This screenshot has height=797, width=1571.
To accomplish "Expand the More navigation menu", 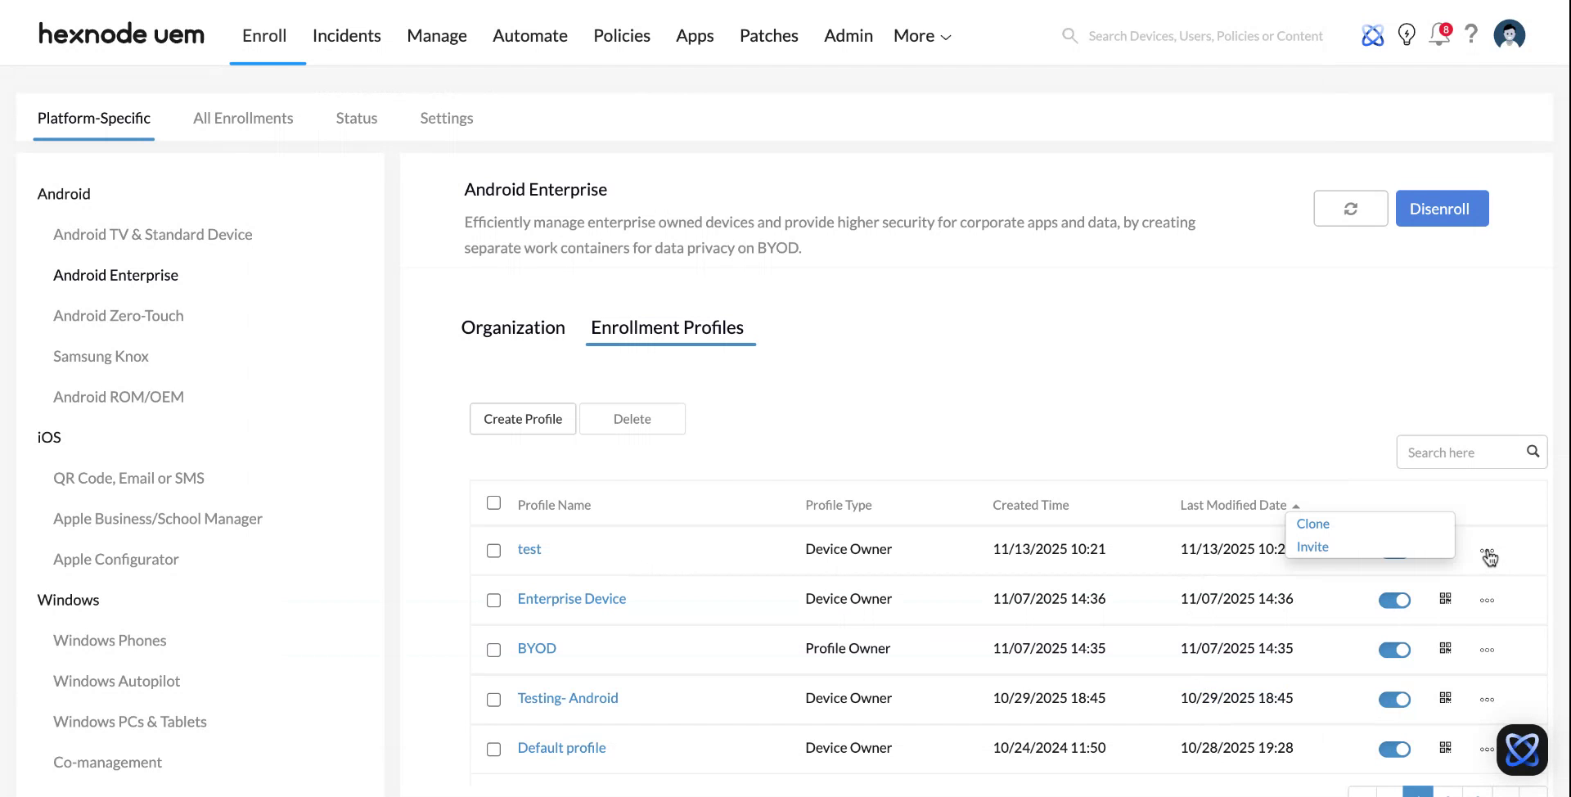I will [x=921, y=35].
